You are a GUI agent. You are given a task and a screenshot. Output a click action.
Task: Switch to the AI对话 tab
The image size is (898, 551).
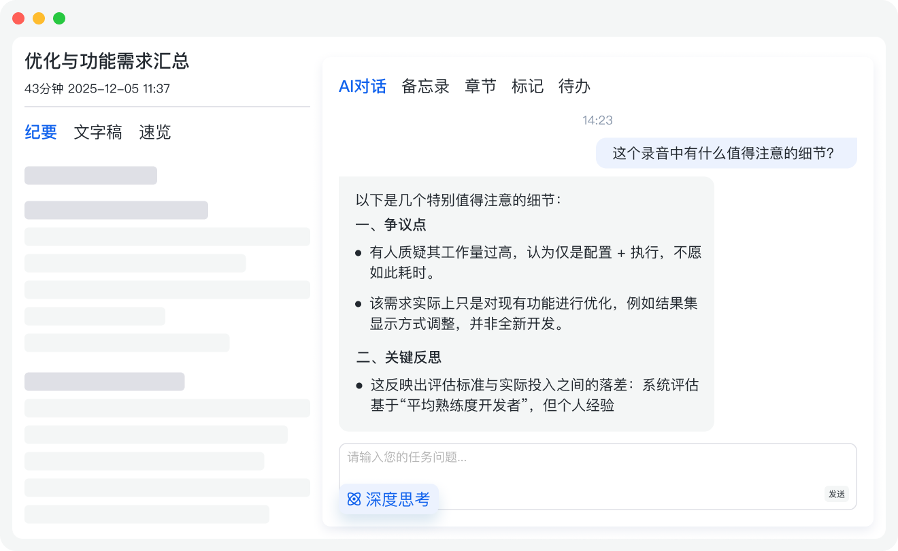(363, 86)
